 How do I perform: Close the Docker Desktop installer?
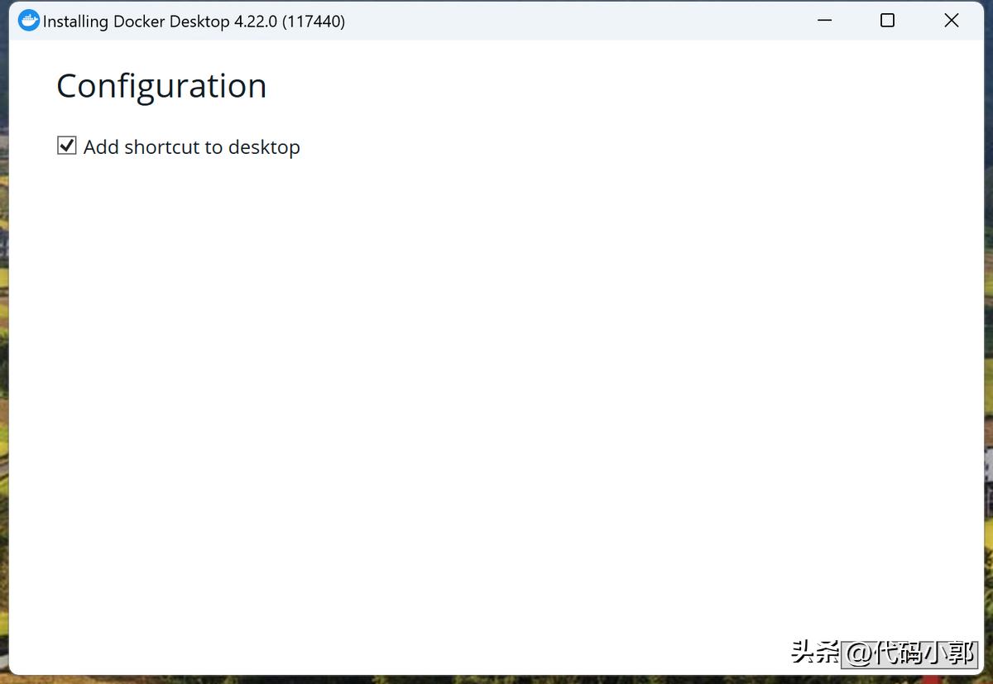tap(951, 20)
